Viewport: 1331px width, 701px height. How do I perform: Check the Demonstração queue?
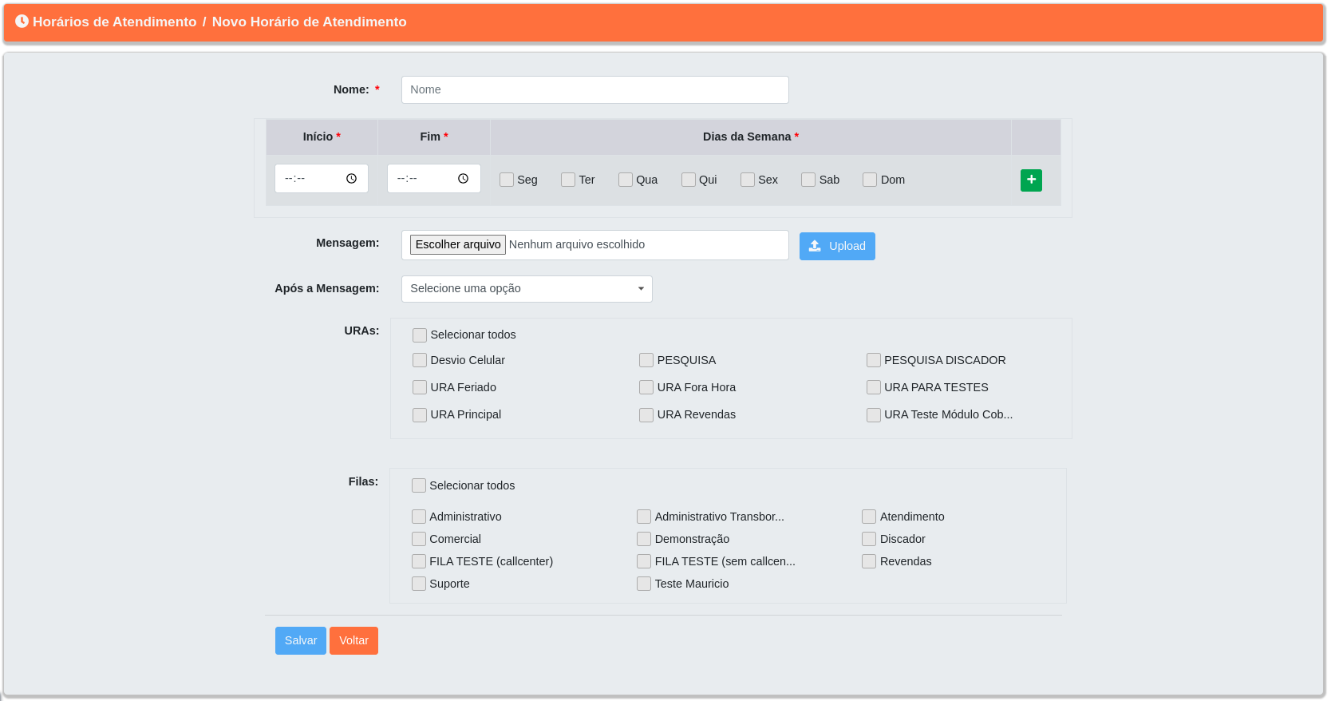tap(644, 539)
